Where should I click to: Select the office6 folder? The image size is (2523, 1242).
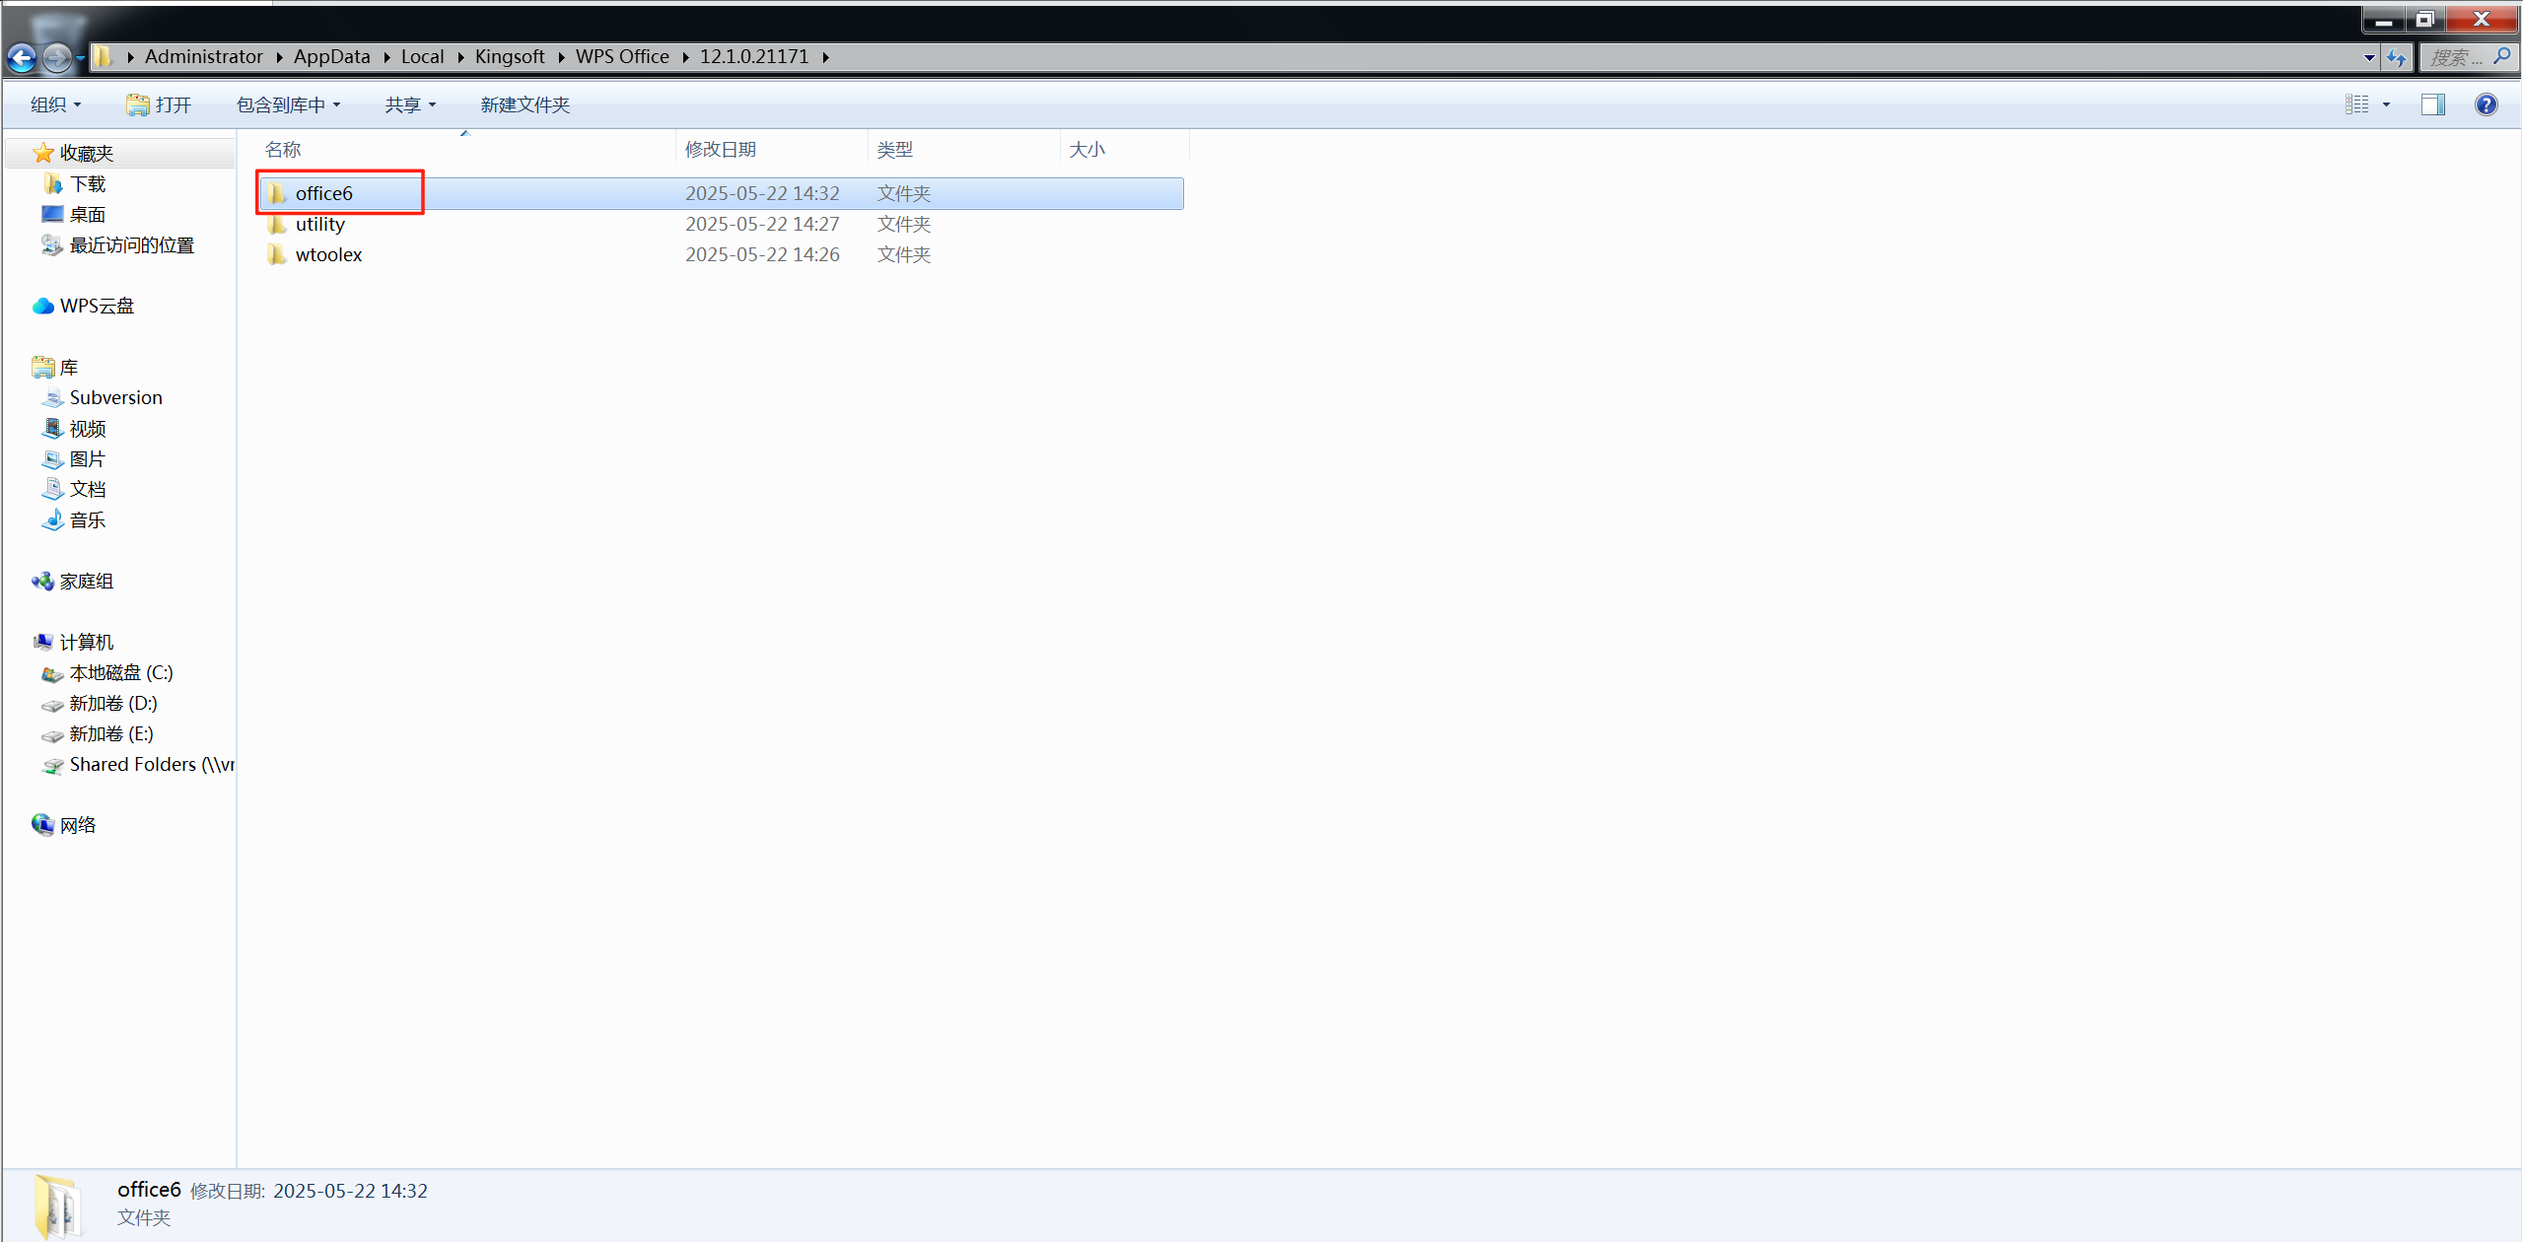pos(721,193)
